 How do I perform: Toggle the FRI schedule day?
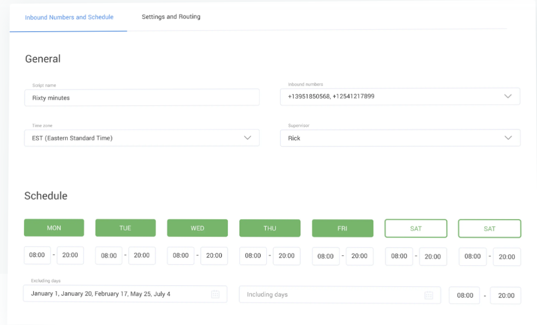tap(342, 229)
